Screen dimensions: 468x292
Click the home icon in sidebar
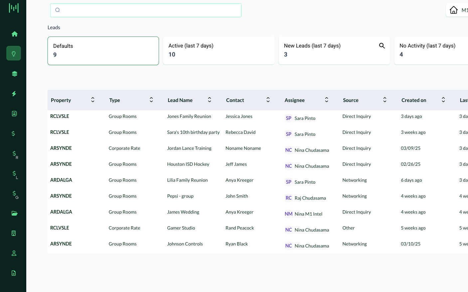pos(14,34)
